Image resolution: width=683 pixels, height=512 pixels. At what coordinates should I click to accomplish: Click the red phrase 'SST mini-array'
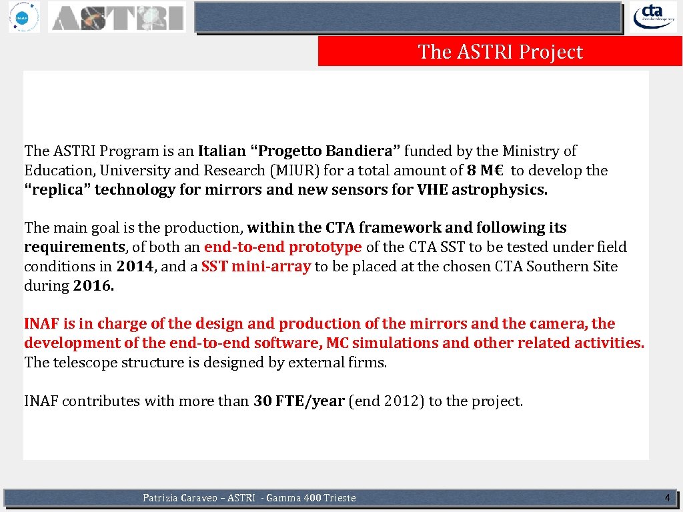point(256,266)
